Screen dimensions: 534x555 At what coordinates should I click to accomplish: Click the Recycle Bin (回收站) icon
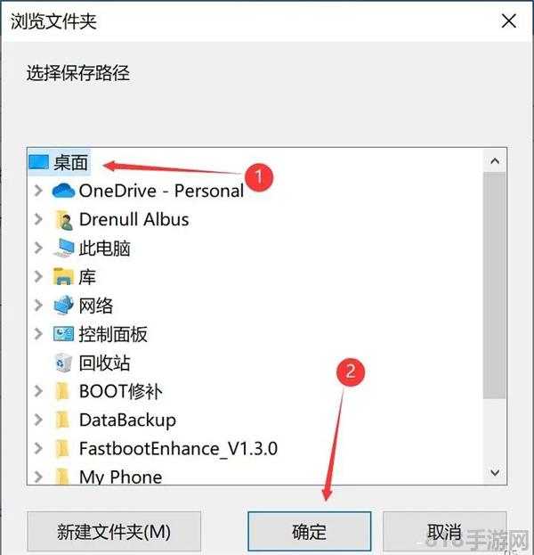coord(64,363)
